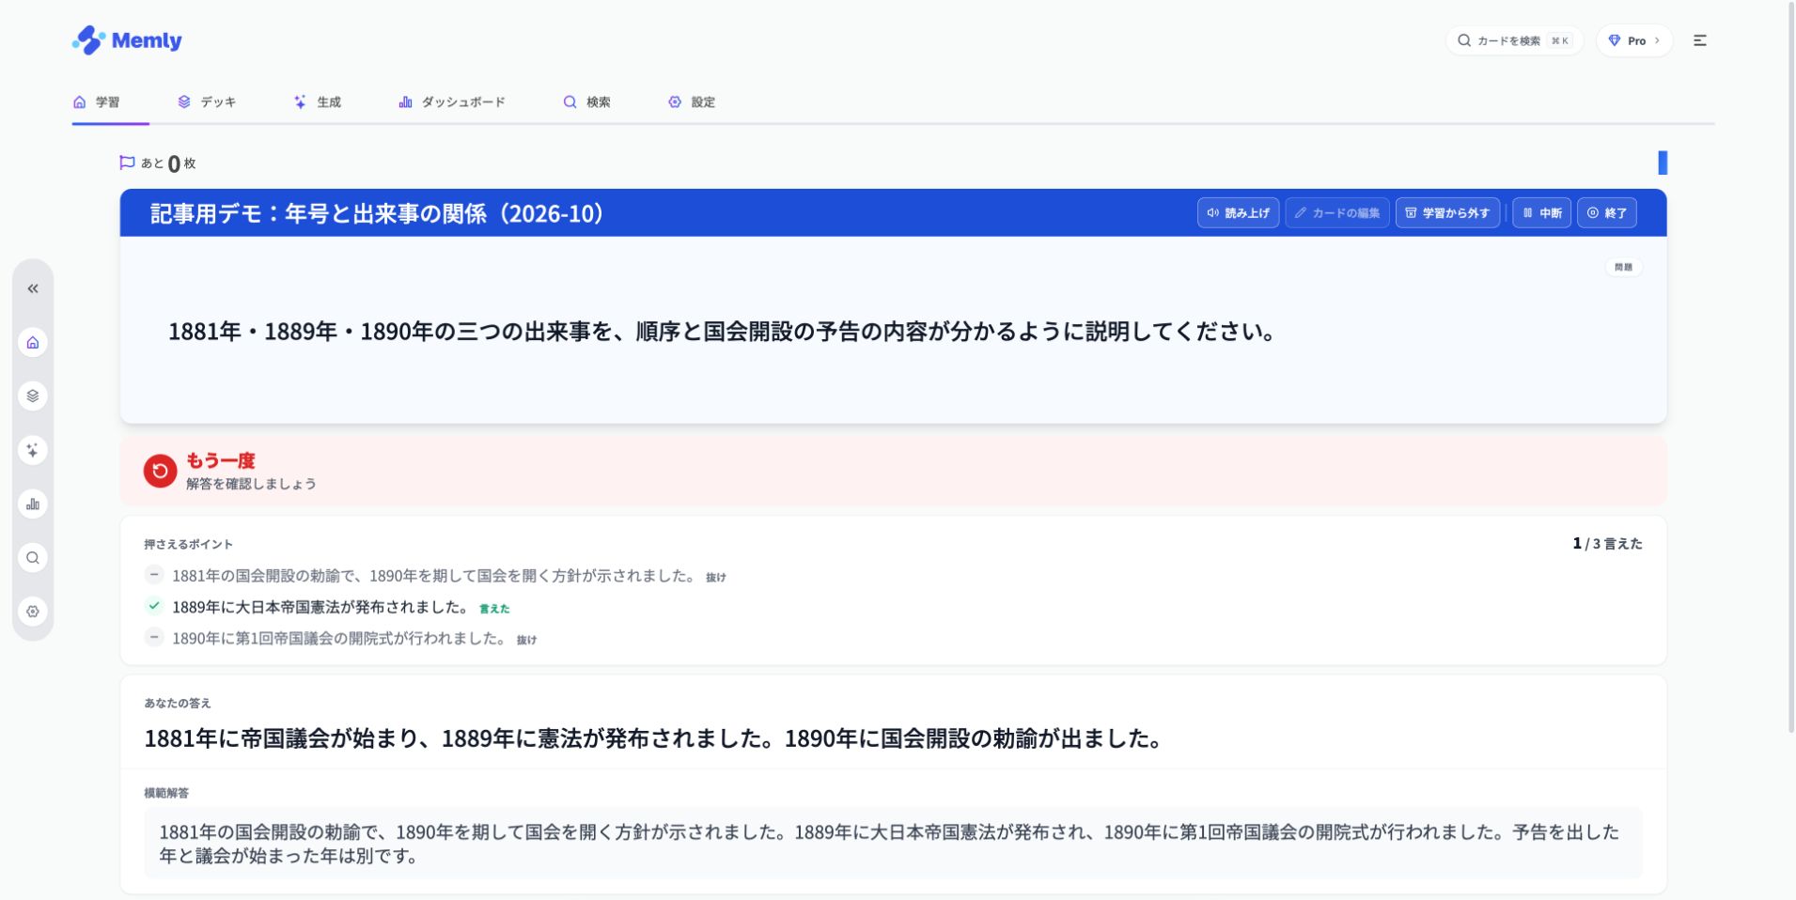This screenshot has width=1796, height=900.
Task: Toggle the 1890年に第1回帝国議会 point marker
Action: [154, 637]
